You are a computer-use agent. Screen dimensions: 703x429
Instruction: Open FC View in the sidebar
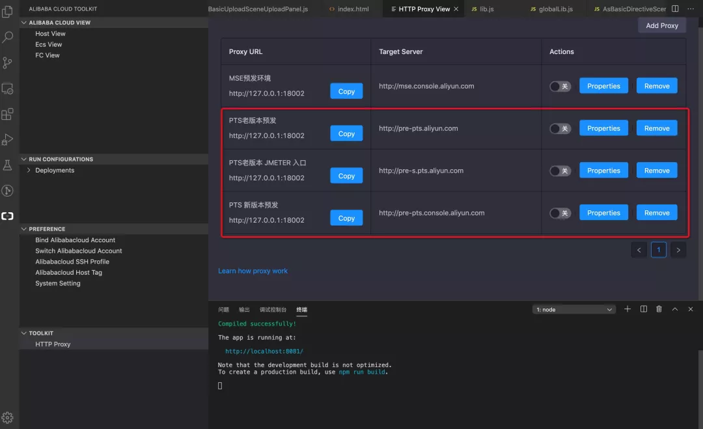coord(47,55)
